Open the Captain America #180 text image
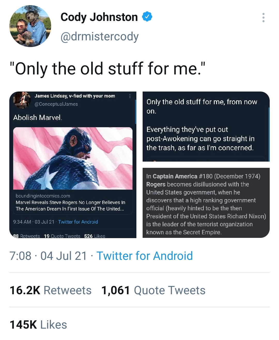Screen dimensions: 279x340 (206, 203)
